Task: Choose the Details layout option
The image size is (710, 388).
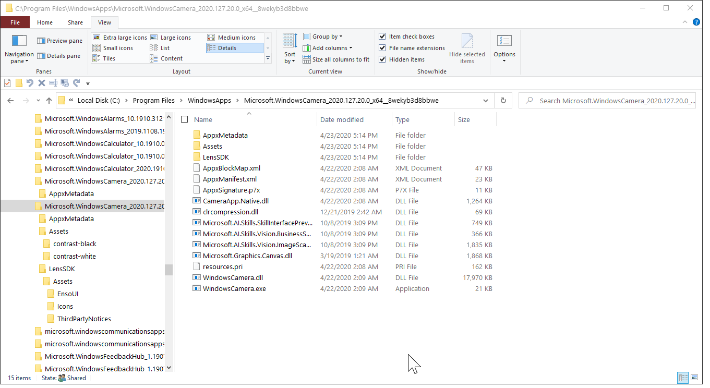Action: click(x=234, y=48)
